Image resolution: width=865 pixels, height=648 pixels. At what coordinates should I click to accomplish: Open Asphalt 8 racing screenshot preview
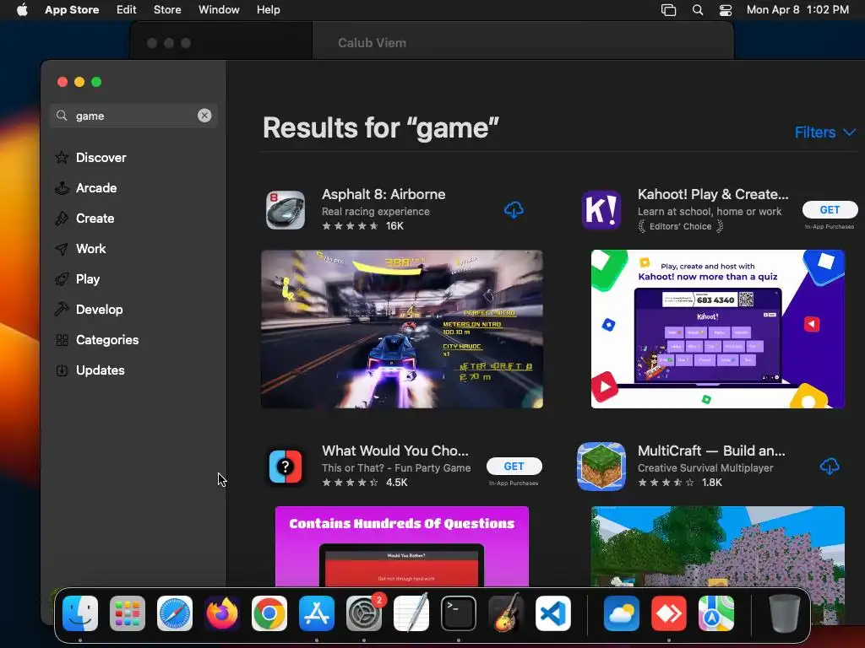pyautogui.click(x=401, y=329)
